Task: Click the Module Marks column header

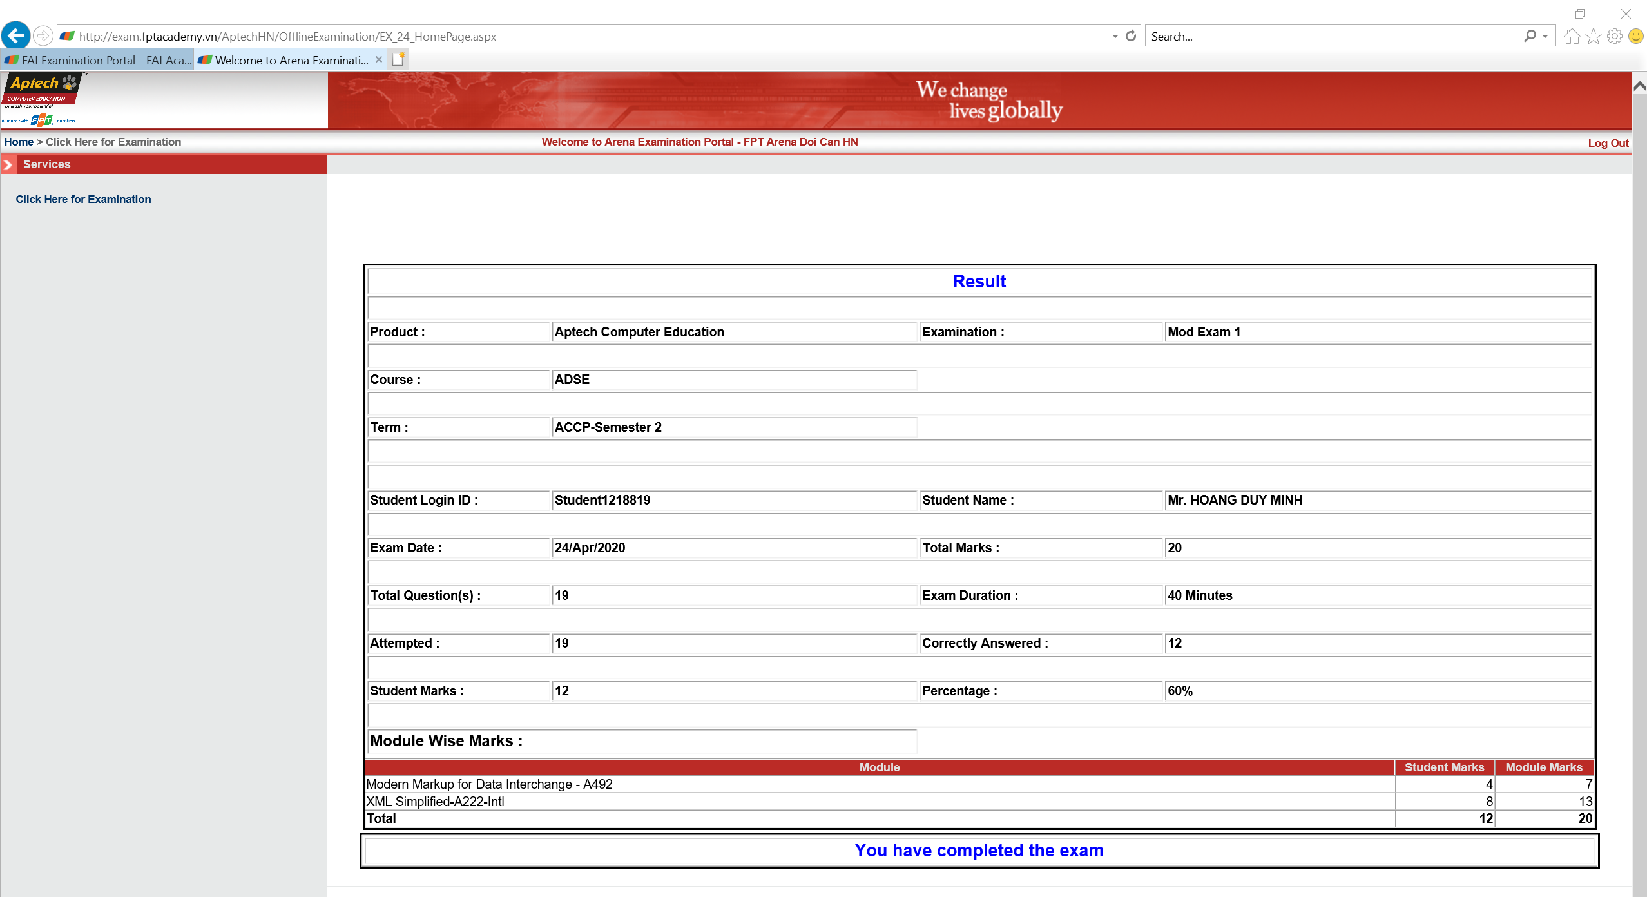Action: pyautogui.click(x=1543, y=767)
